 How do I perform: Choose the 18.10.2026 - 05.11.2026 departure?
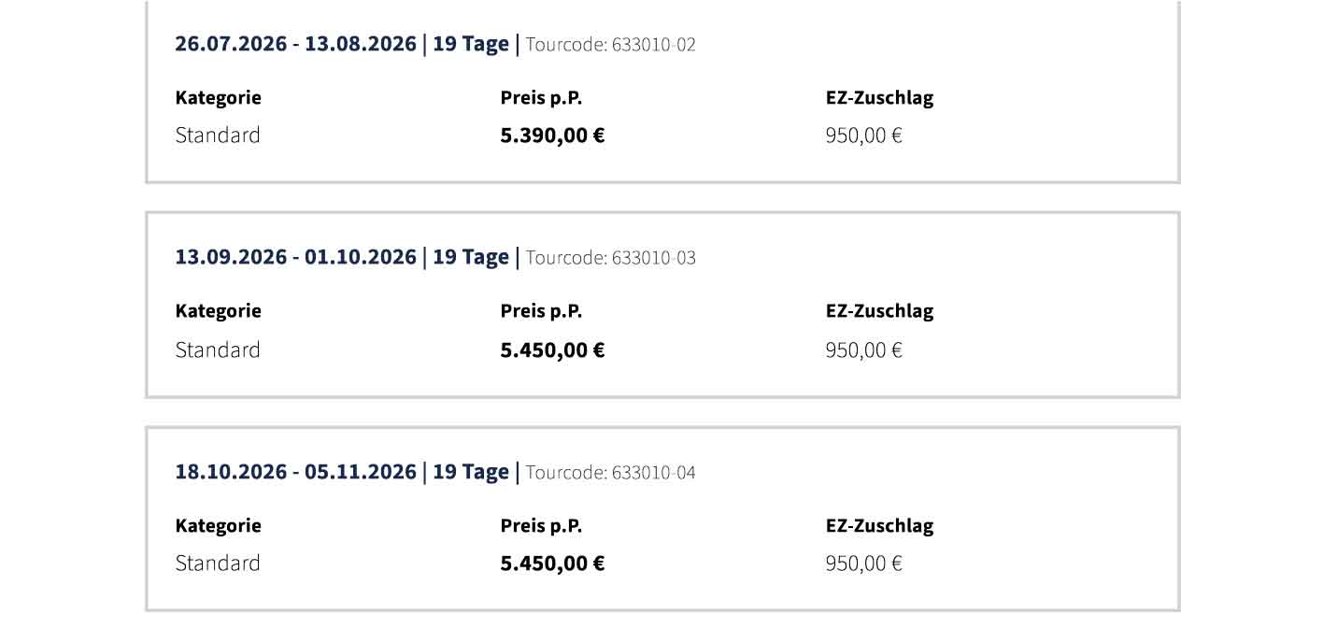295,472
